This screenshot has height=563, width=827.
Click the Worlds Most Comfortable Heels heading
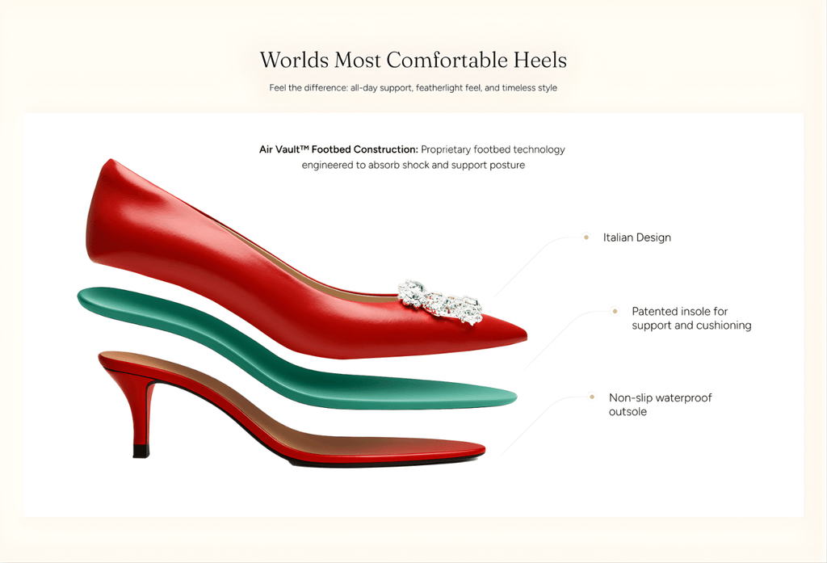click(413, 60)
